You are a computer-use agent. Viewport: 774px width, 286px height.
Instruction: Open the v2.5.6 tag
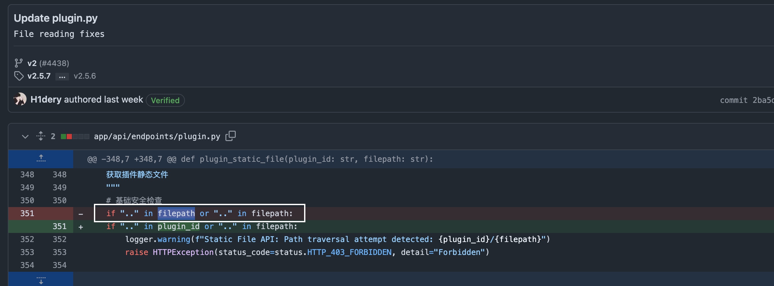(x=85, y=76)
